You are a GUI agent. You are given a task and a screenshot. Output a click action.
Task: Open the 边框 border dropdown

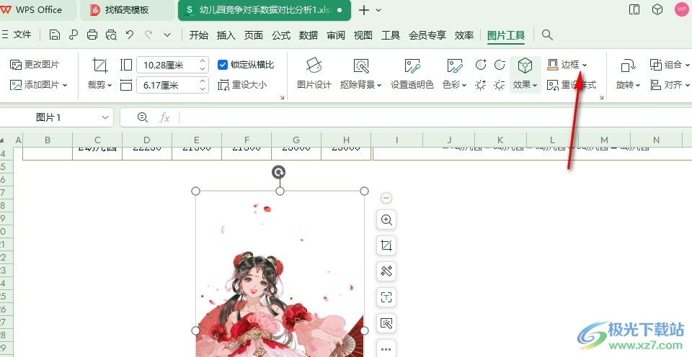[585, 65]
